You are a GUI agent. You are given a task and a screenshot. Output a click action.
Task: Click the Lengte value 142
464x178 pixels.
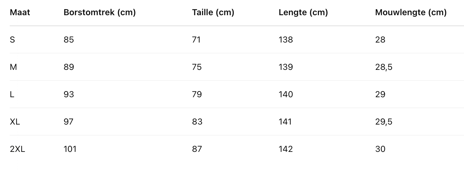pyautogui.click(x=286, y=149)
